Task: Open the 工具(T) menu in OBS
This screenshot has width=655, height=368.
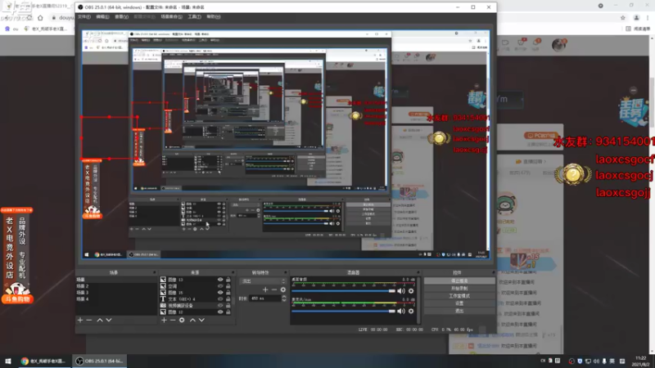Action: tap(194, 16)
